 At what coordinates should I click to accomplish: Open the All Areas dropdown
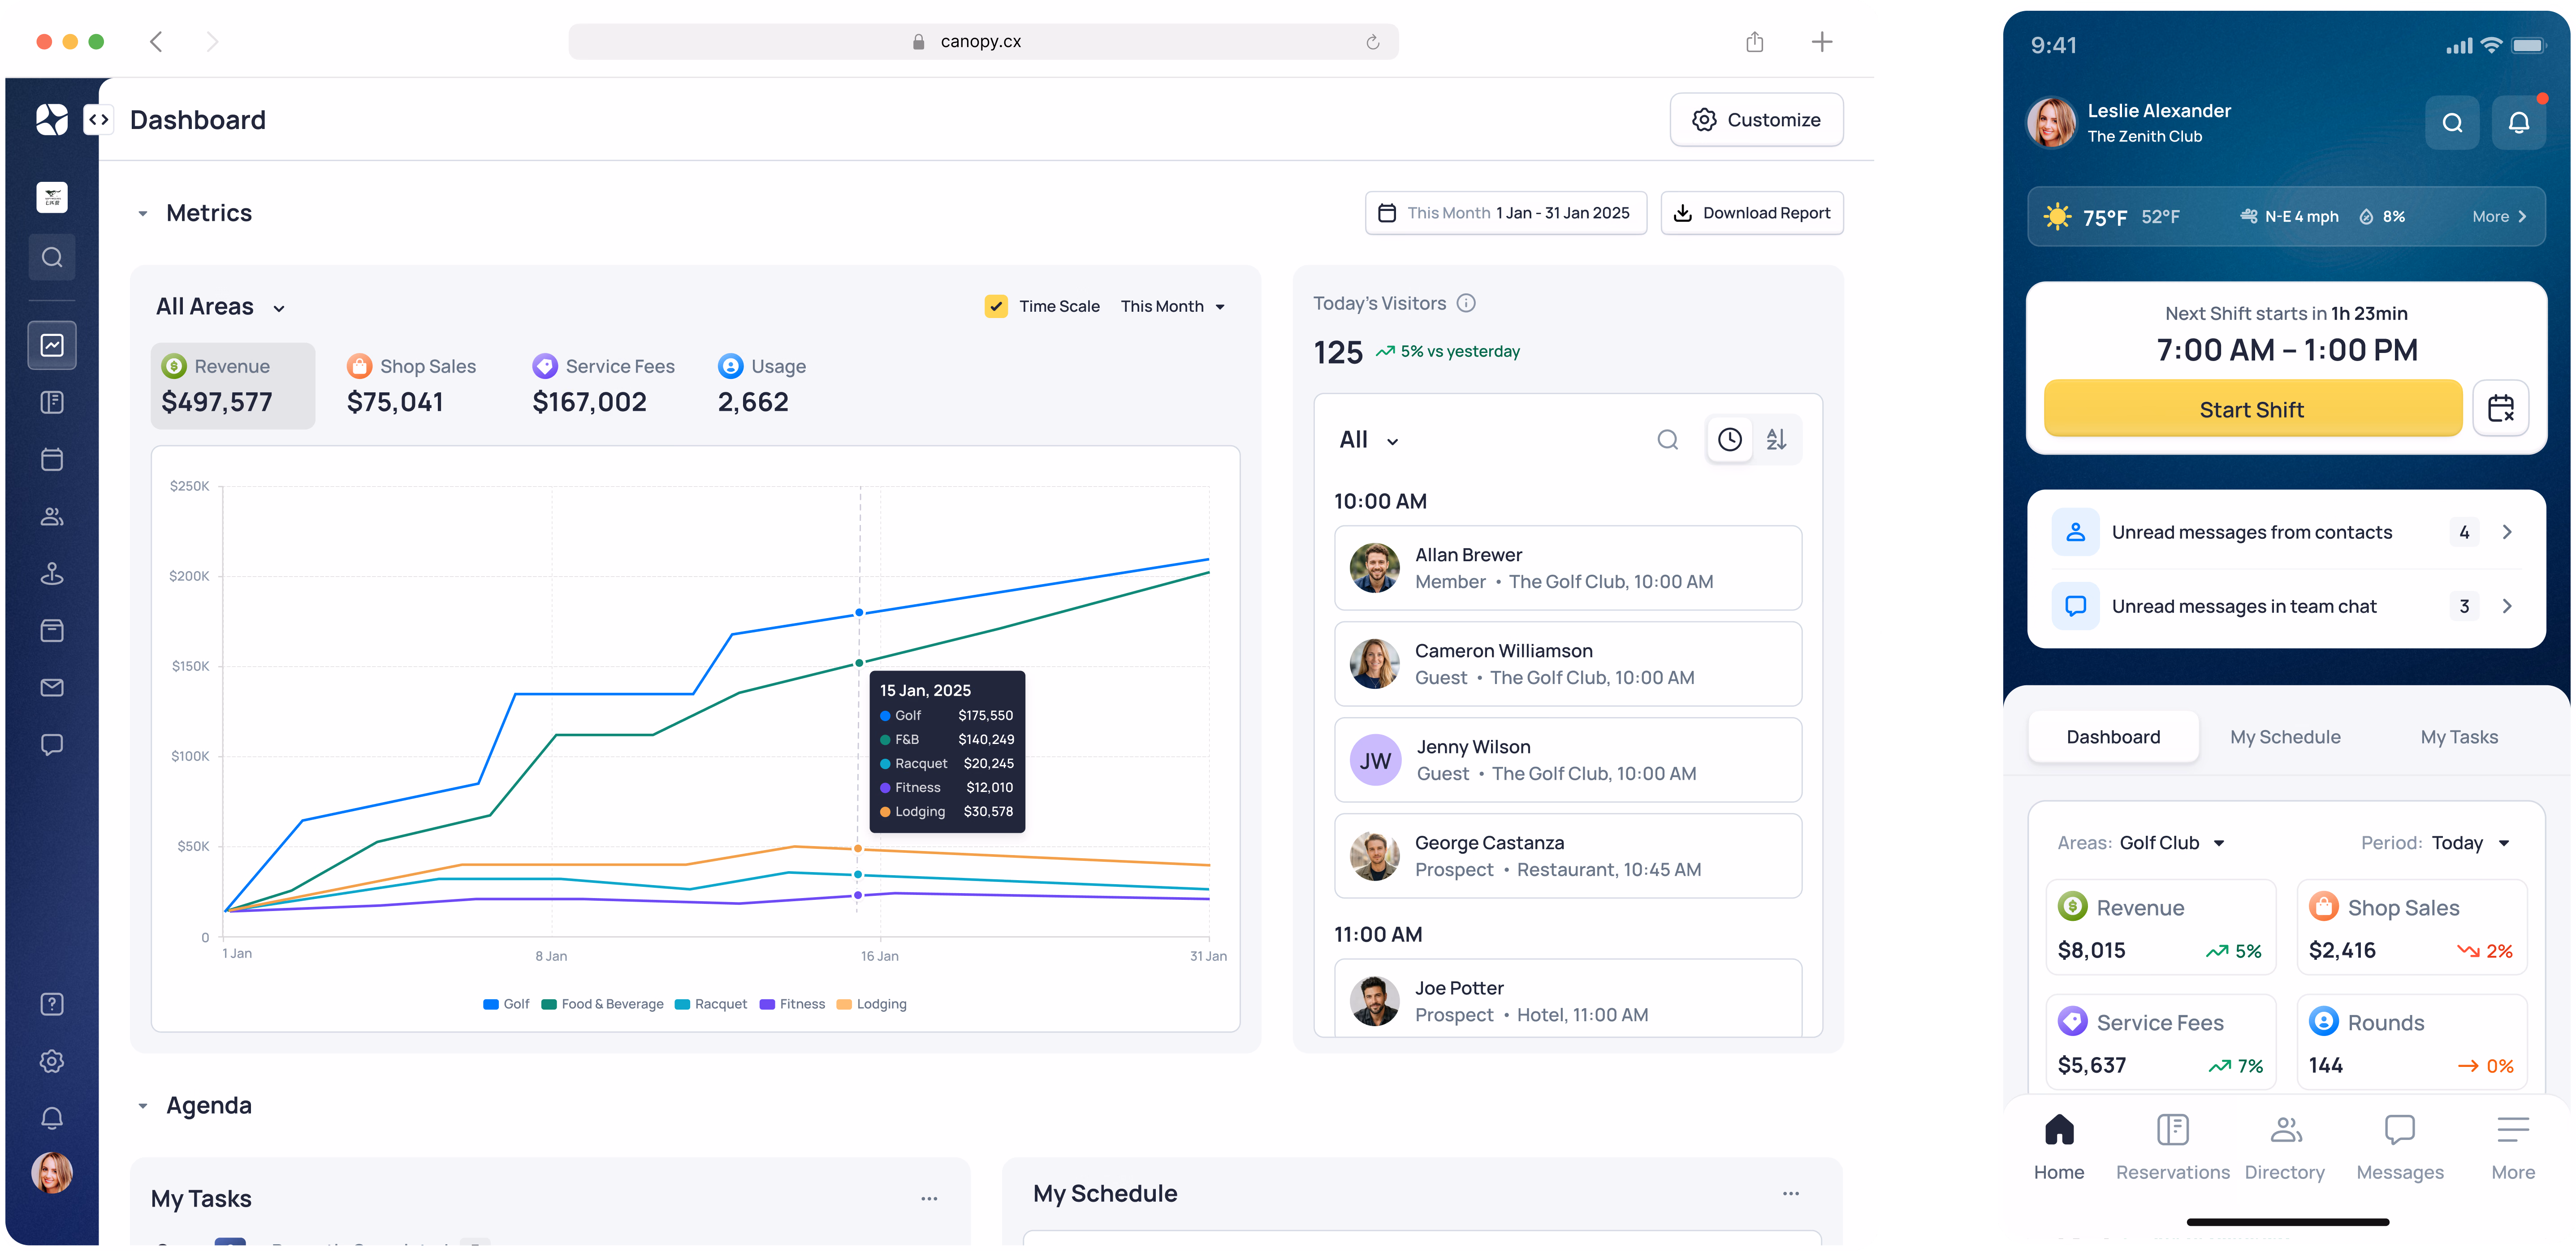pos(221,307)
